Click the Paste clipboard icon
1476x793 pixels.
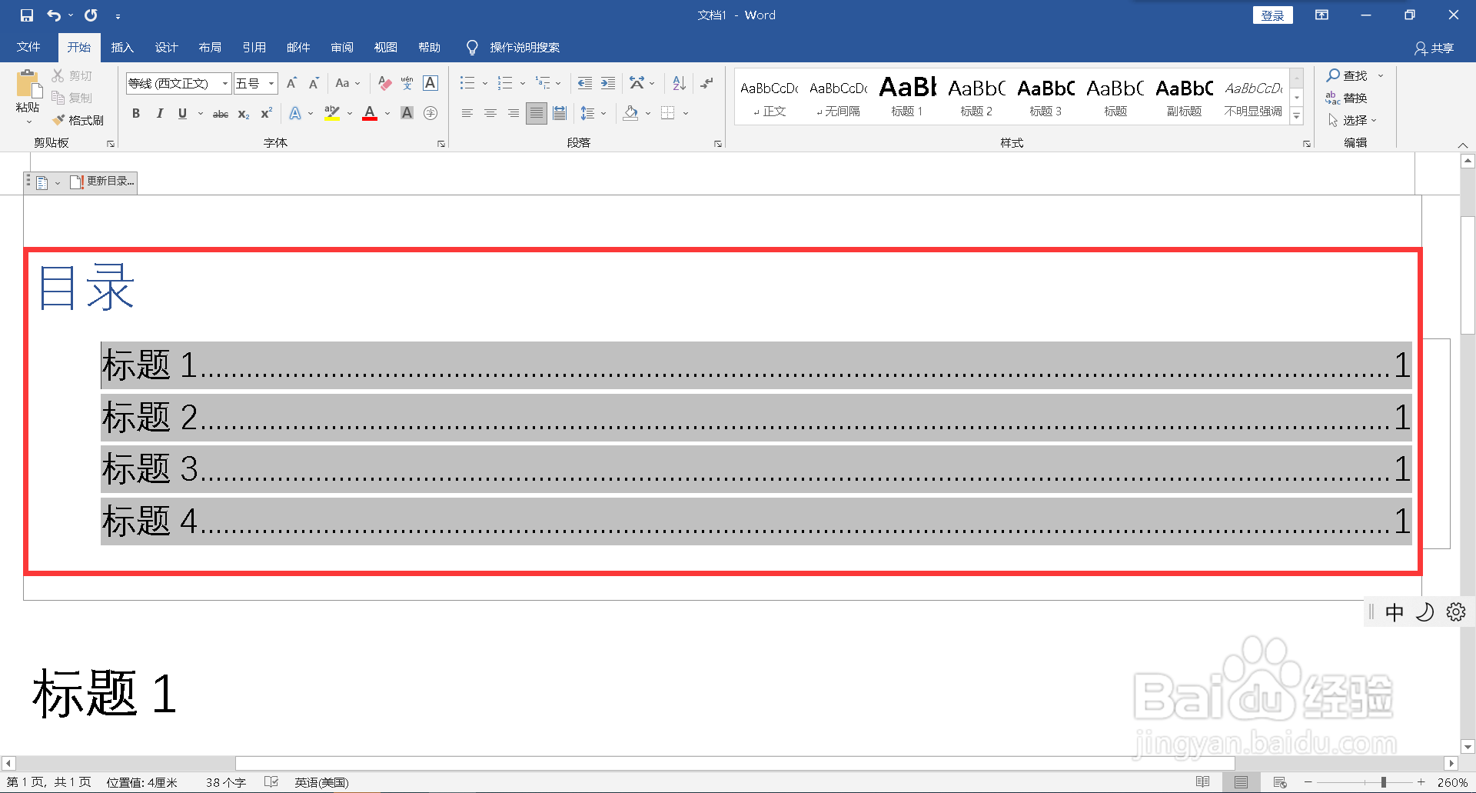pos(28,85)
